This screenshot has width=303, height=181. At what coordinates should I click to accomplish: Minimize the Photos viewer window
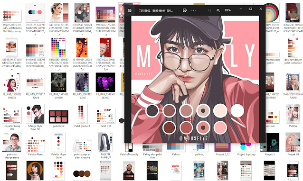pos(241,9)
